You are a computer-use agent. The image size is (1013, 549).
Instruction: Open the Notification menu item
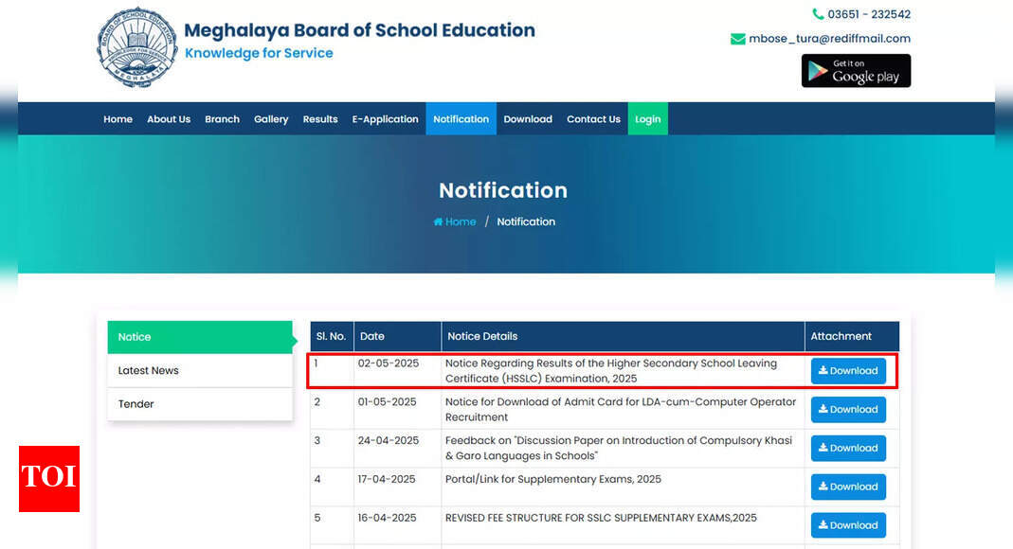click(461, 119)
